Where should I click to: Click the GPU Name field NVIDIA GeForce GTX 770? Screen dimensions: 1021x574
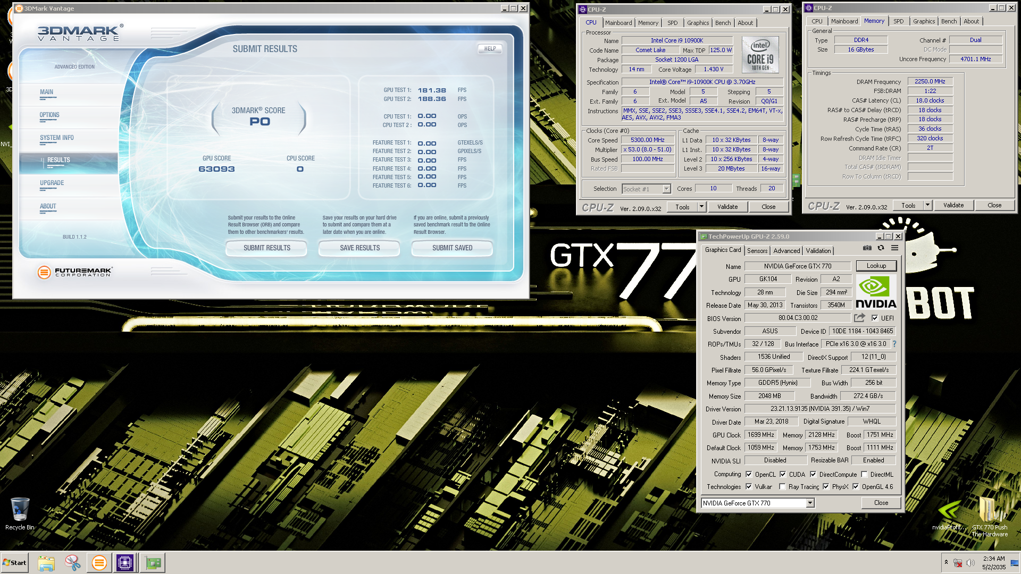point(797,266)
